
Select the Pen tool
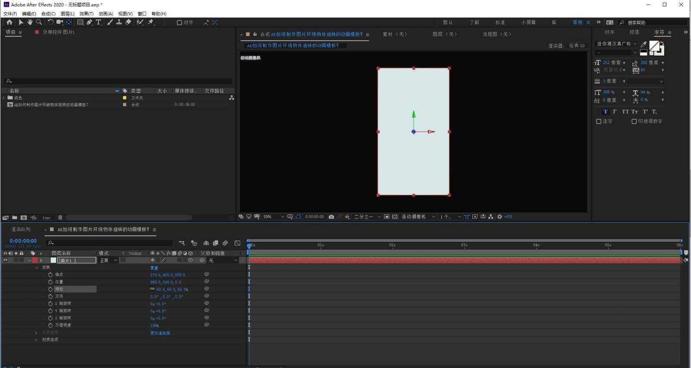pos(89,22)
